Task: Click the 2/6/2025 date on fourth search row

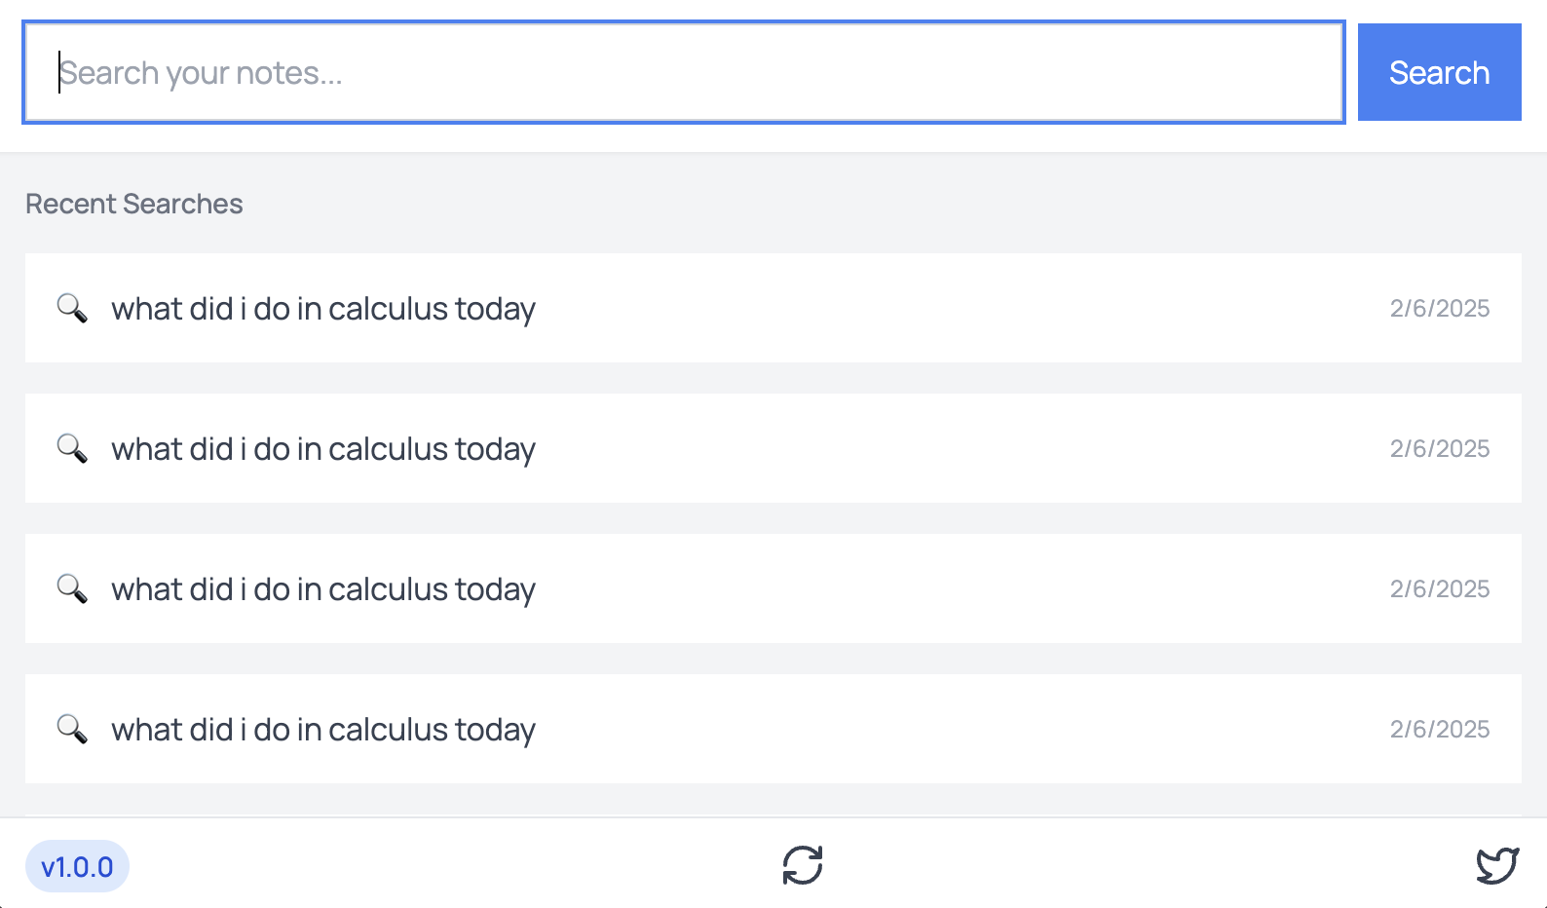Action: click(x=1439, y=729)
